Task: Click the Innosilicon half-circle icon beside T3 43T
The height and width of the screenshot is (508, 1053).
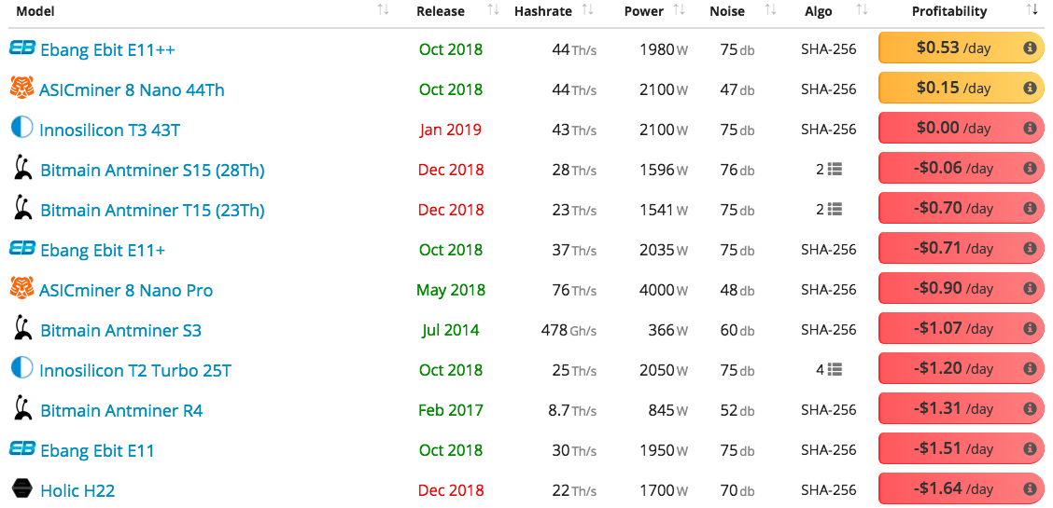Action: pyautogui.click(x=21, y=128)
